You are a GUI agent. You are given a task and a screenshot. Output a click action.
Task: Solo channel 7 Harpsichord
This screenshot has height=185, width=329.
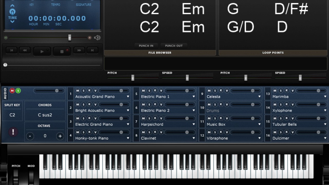(149, 118)
